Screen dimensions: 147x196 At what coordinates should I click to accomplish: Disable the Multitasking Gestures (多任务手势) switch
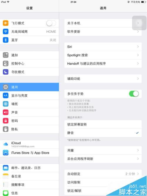(134, 94)
